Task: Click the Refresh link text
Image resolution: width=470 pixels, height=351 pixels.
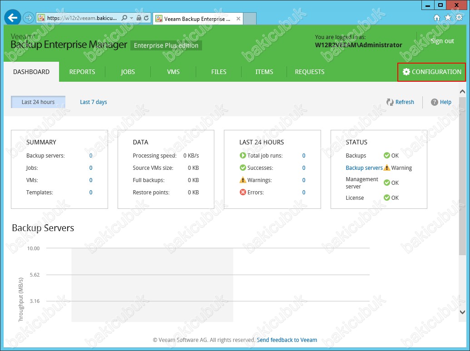Action: point(405,102)
